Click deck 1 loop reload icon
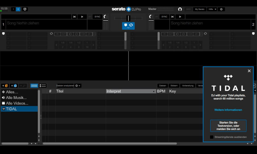 (51, 34)
